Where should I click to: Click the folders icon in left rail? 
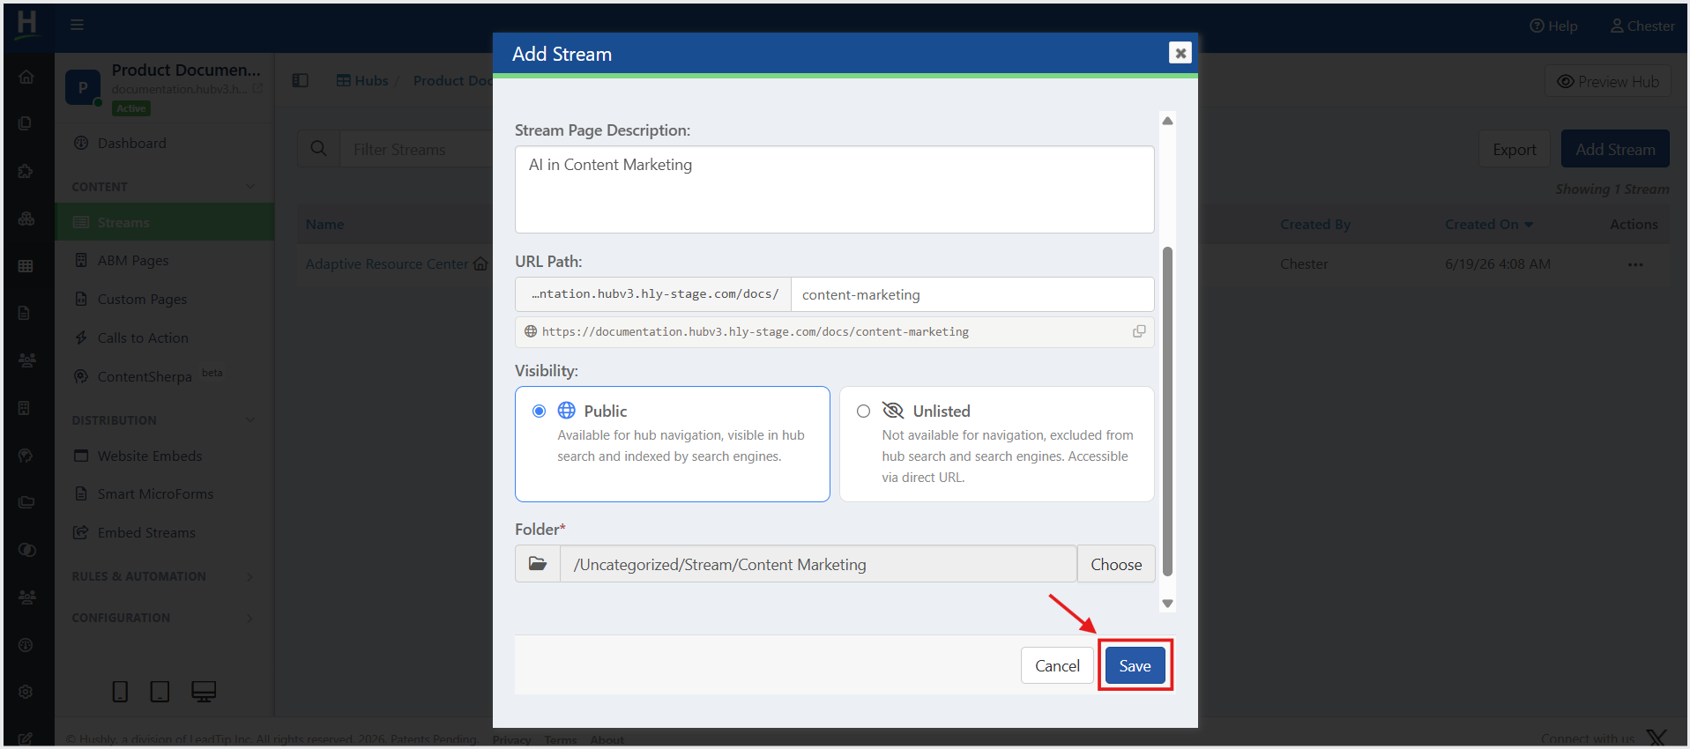[x=26, y=502]
